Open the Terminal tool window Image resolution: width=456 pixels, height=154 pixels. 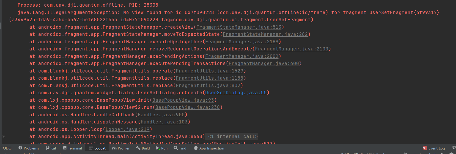72,148
